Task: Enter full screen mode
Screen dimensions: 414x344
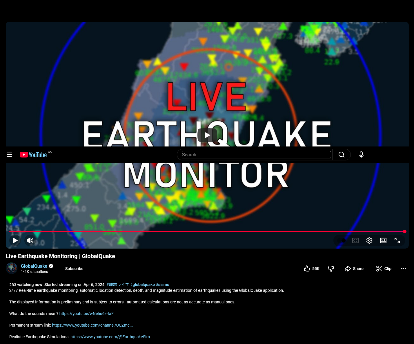Action: click(x=397, y=240)
